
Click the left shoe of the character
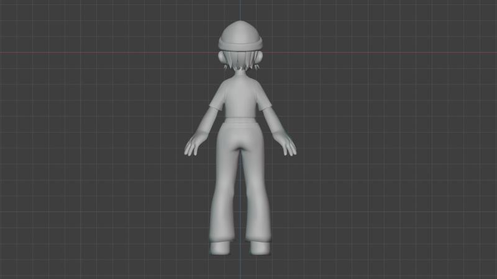coord(220,248)
